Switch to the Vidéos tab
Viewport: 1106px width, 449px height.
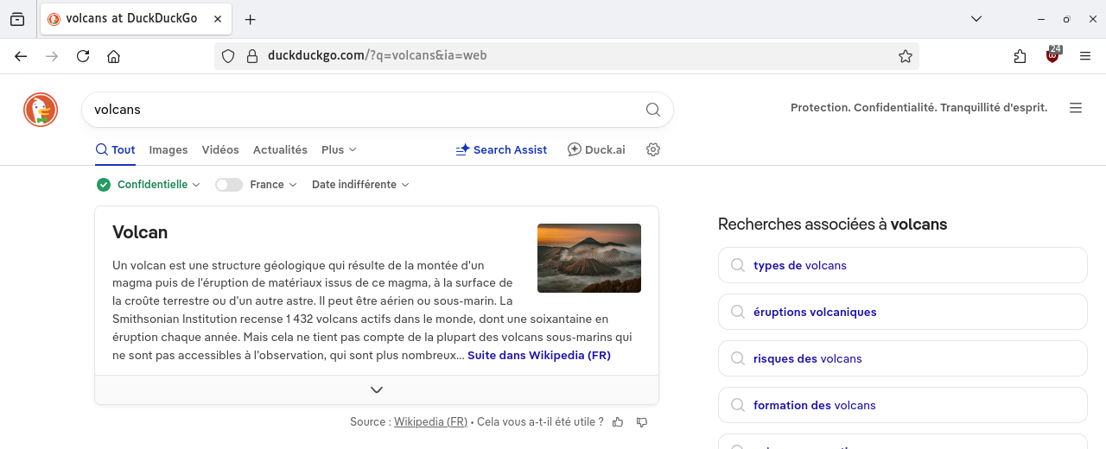(220, 149)
